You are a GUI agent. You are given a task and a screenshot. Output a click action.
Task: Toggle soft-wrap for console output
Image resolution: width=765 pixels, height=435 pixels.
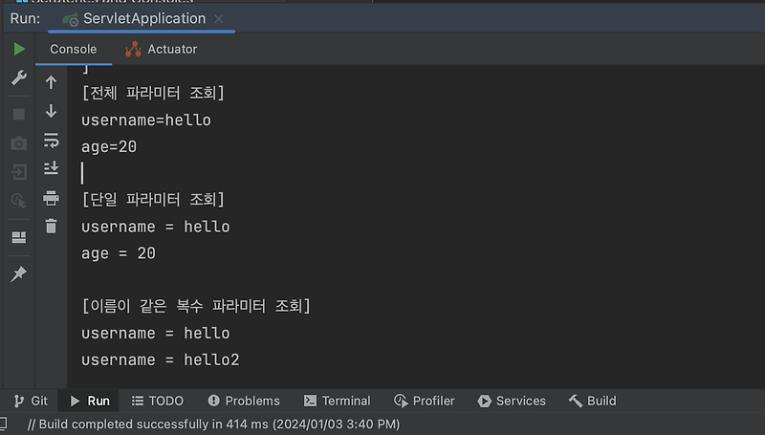point(52,141)
